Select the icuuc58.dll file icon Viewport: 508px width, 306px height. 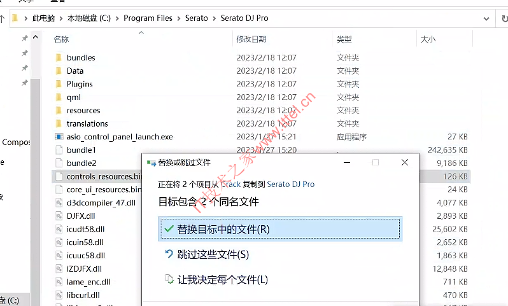[x=59, y=256]
